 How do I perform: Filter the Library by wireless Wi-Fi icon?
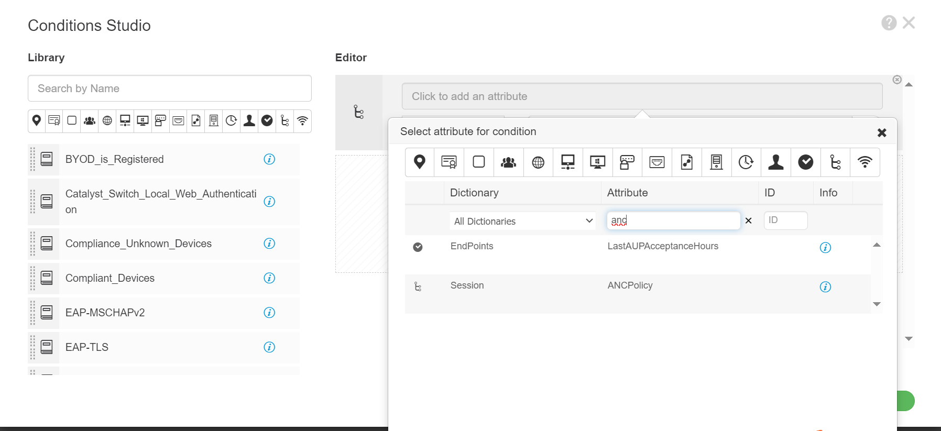[302, 121]
